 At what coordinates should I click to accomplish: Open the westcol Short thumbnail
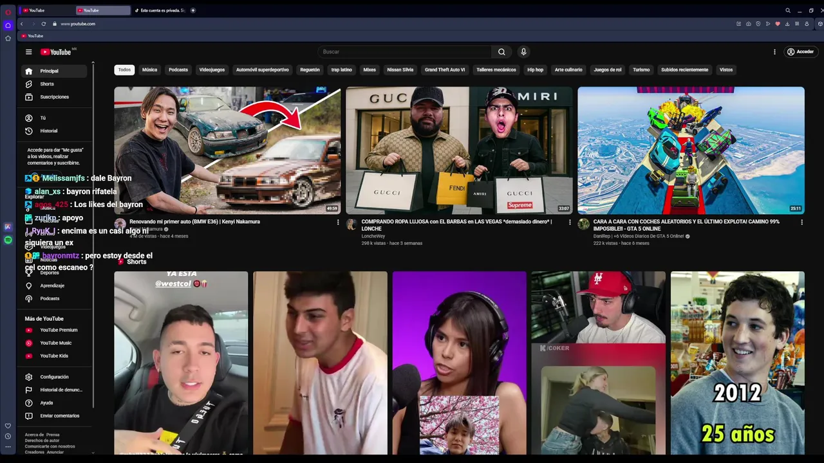(181, 363)
